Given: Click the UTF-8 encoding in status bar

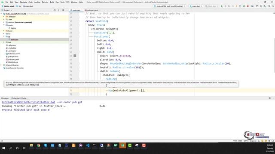Looking at the screenshot, I should click(246, 141).
